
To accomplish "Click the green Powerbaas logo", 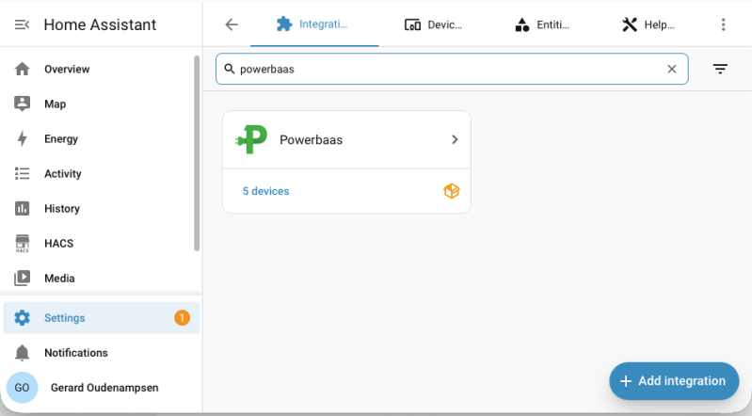I will coord(251,139).
